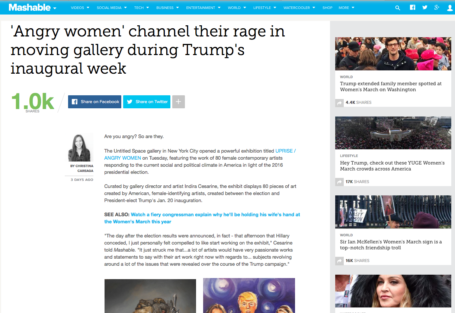455x313 pixels.
Task: Click share arrow next to 17K shares
Action: [339, 182]
